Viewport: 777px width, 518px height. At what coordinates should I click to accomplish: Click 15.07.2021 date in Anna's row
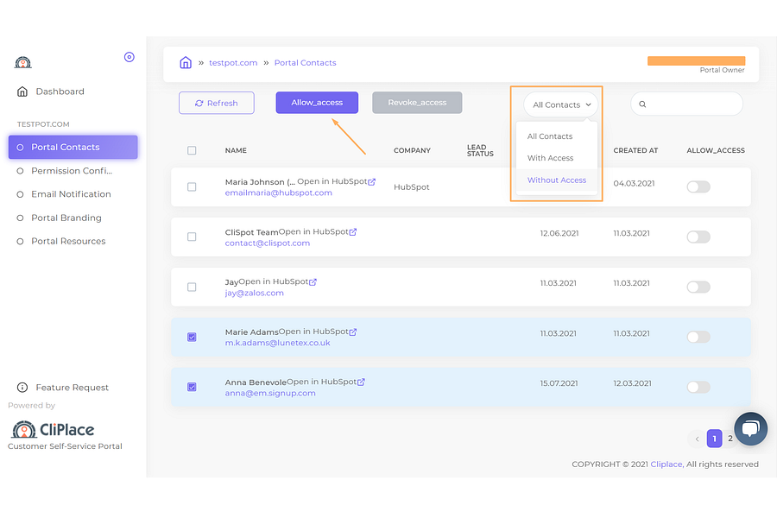559,383
